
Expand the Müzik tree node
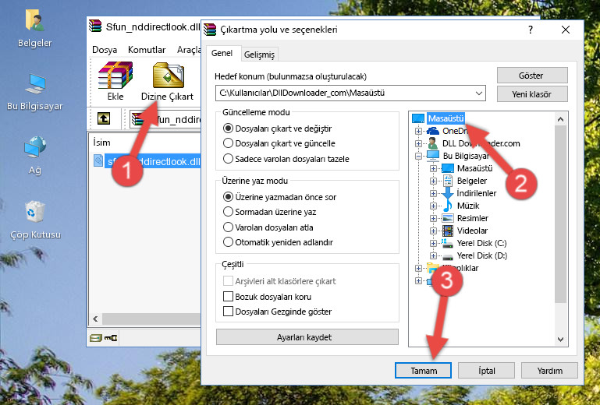[433, 206]
